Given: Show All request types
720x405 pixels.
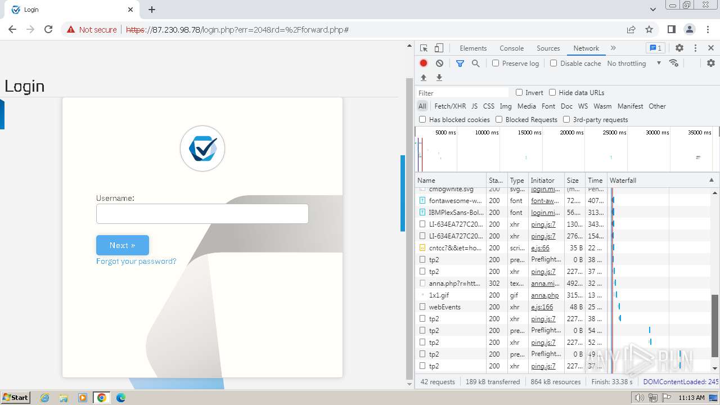Looking at the screenshot, I should click(422, 106).
